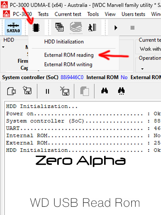Click Internal ROM value No

[x=124, y=77]
